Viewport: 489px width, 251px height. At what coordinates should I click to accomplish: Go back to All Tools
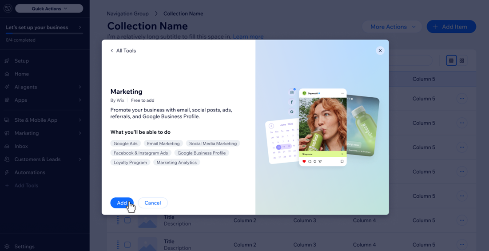point(126,51)
